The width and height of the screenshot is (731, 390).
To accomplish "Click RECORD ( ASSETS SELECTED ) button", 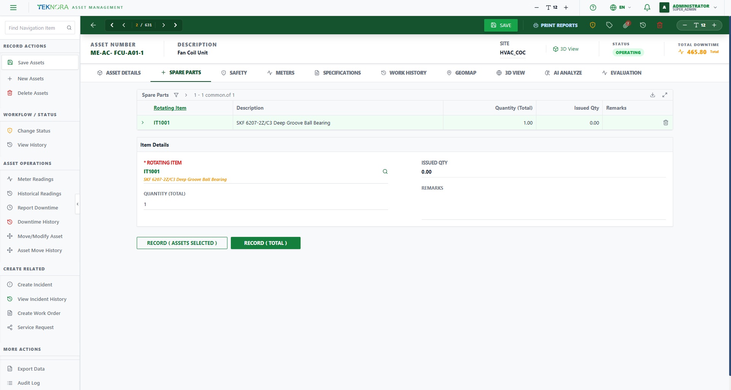I will coord(182,243).
